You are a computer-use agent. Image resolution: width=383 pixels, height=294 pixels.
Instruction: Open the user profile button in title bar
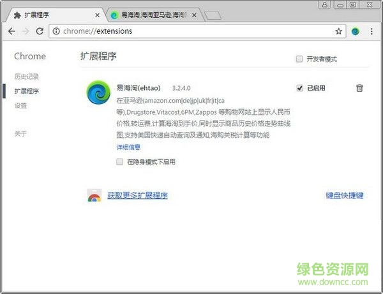[325, 4]
